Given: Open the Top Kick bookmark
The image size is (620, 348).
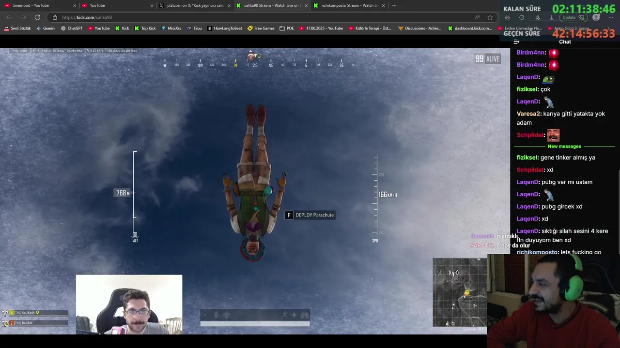Looking at the screenshot, I should [145, 29].
